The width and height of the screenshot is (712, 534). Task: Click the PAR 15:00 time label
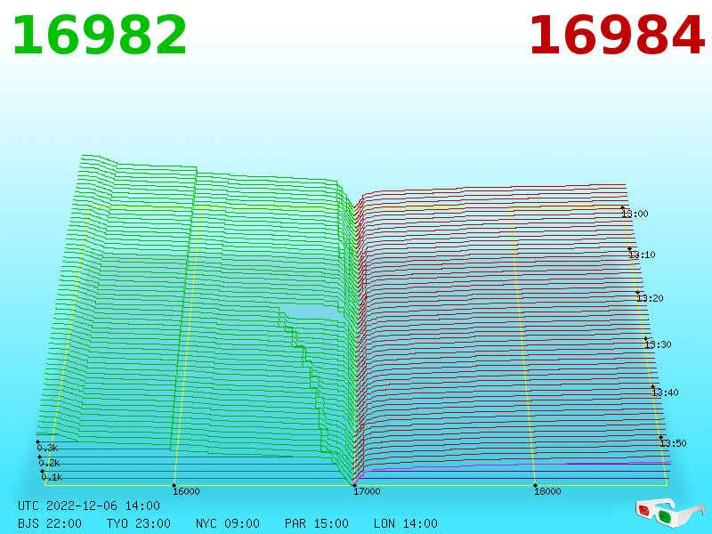coord(317,523)
